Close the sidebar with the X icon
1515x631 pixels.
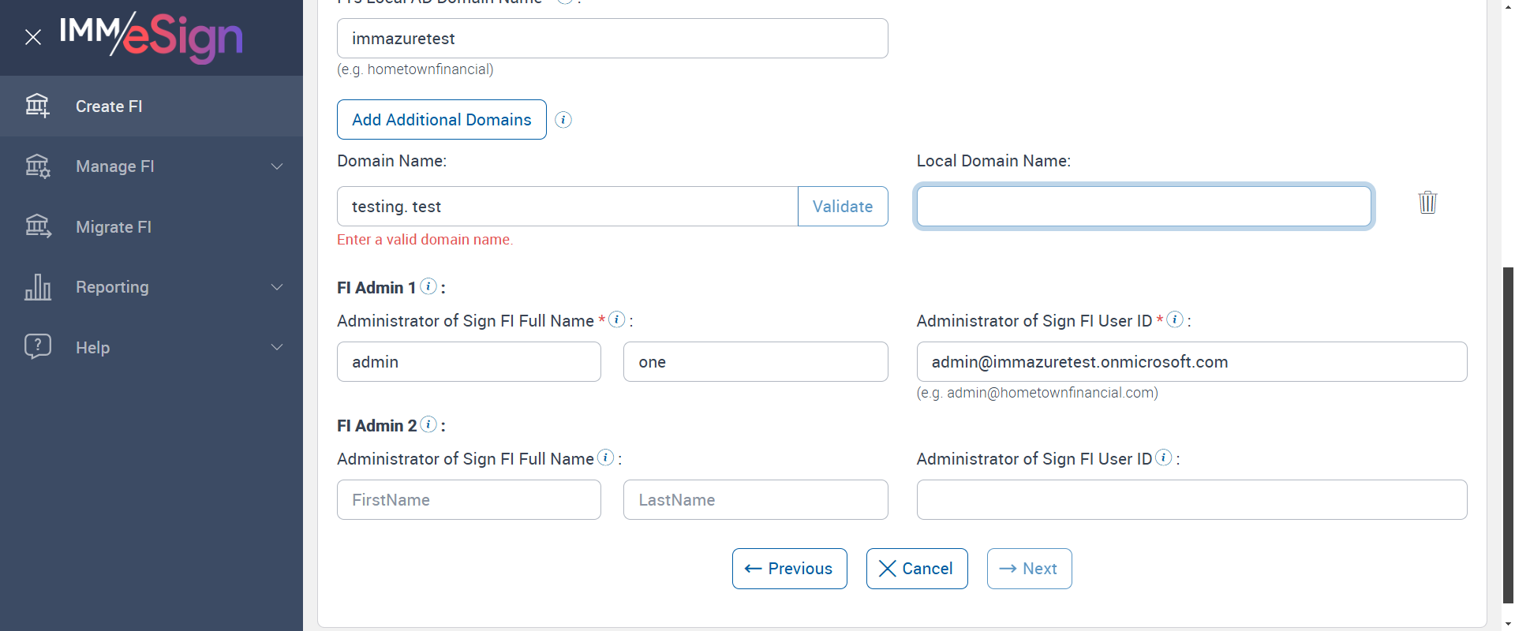tap(33, 37)
